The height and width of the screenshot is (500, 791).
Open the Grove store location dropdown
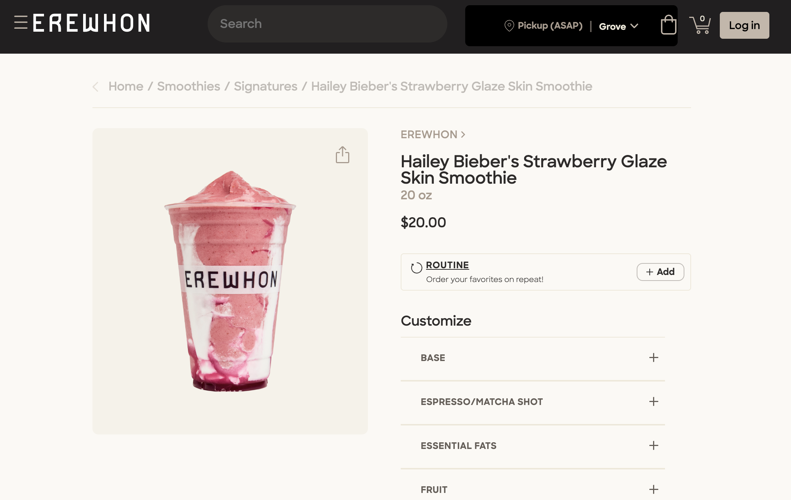[618, 26]
